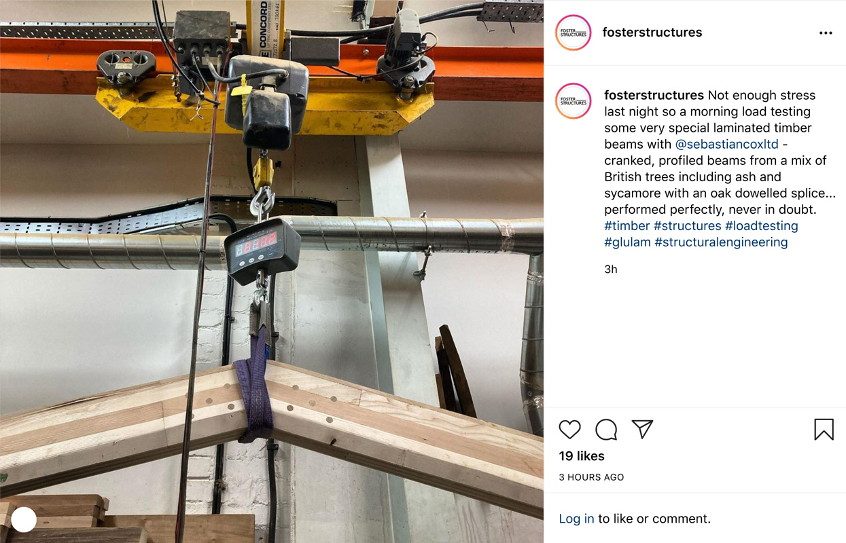
Task: Share the post with the paper plane icon
Action: pyautogui.click(x=642, y=429)
